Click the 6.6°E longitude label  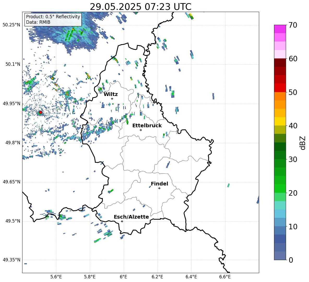click(225, 277)
